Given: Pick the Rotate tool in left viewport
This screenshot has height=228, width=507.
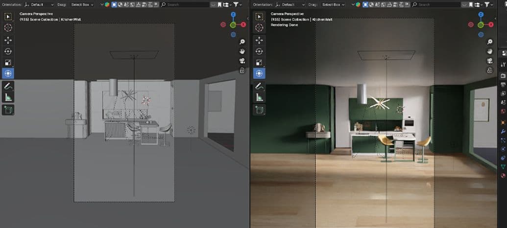Looking at the screenshot, I should coord(8,51).
